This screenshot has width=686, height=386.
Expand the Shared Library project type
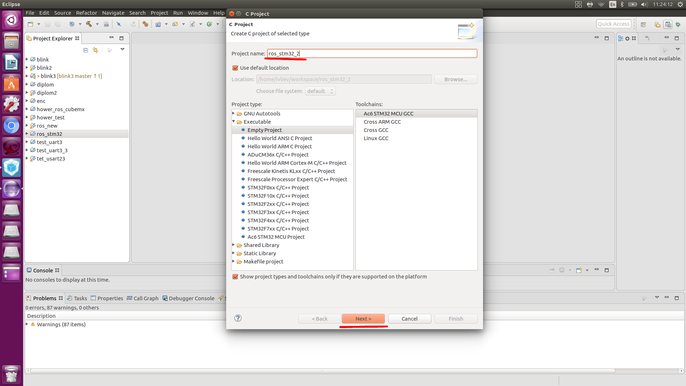click(234, 245)
